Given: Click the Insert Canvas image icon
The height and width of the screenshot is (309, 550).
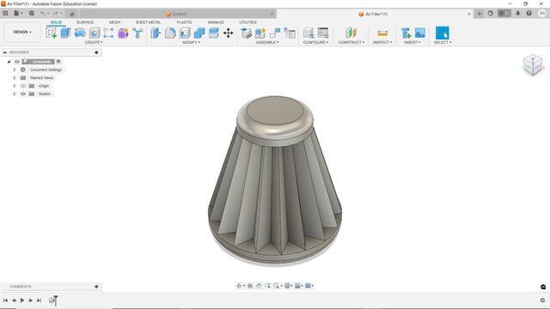Looking at the screenshot, I should pos(420,33).
